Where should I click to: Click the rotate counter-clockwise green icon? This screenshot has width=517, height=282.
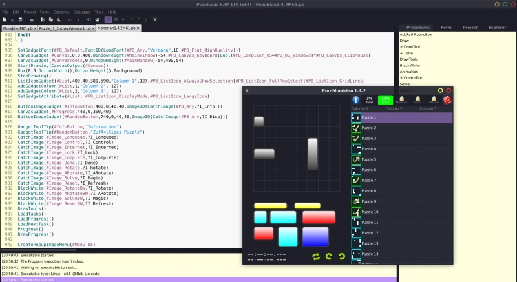329,257
